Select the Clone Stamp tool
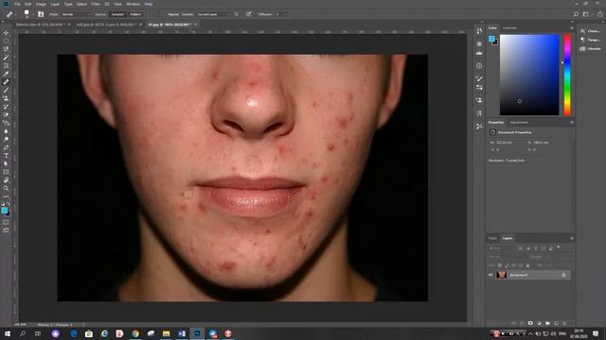606x340 pixels. pyautogui.click(x=6, y=98)
